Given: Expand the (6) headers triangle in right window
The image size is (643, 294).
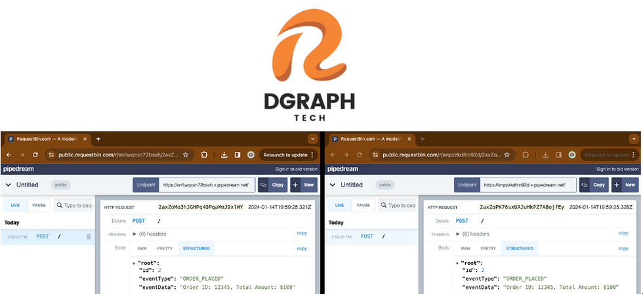Looking at the screenshot, I should coord(458,234).
